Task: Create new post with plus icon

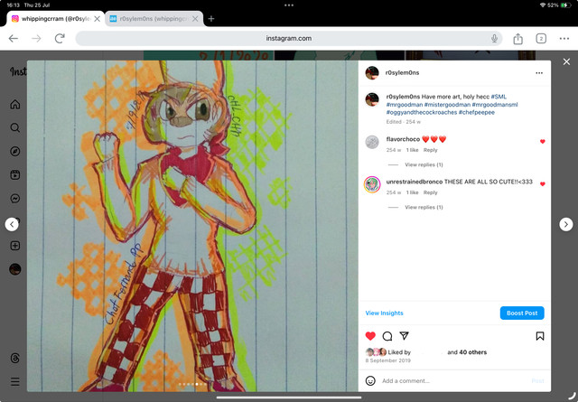Action: click(x=15, y=246)
